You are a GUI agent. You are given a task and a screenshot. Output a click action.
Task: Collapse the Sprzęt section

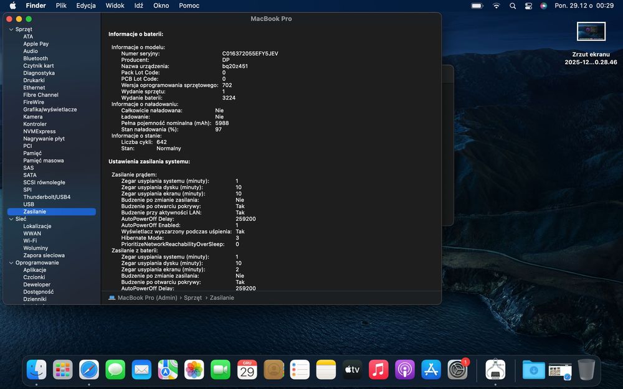point(11,29)
